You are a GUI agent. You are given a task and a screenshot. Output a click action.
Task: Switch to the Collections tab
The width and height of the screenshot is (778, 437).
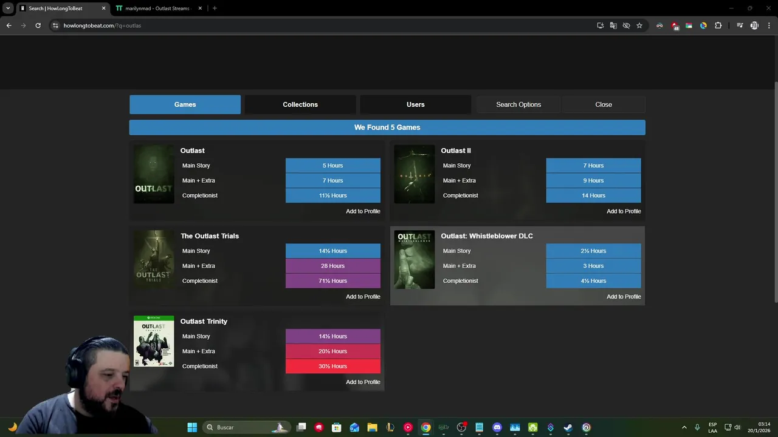click(x=300, y=104)
